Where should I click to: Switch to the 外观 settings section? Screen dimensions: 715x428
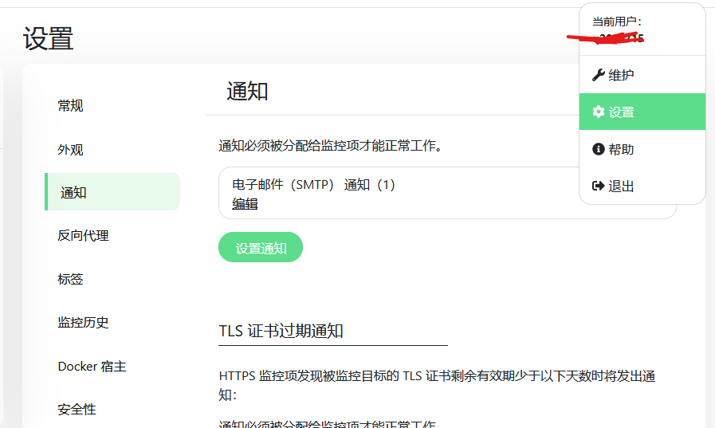[x=70, y=150]
